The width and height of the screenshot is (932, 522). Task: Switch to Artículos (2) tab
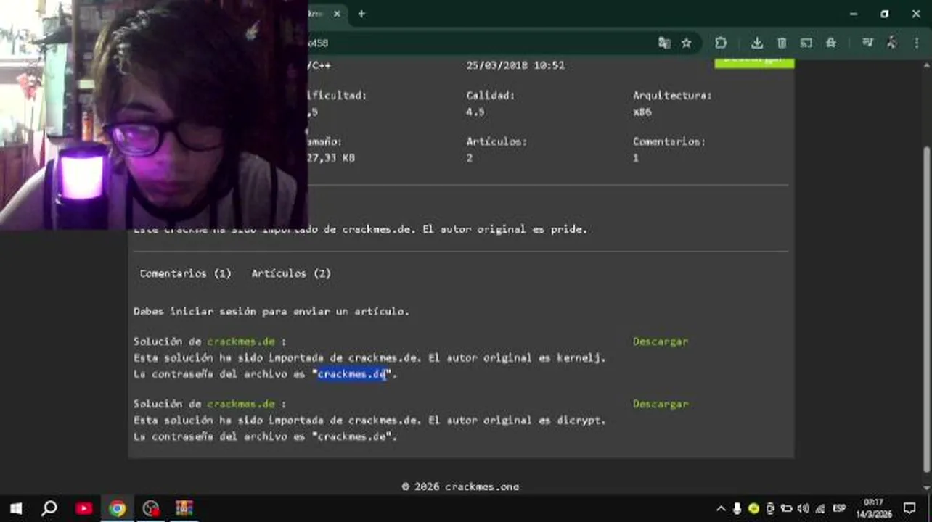tap(291, 273)
